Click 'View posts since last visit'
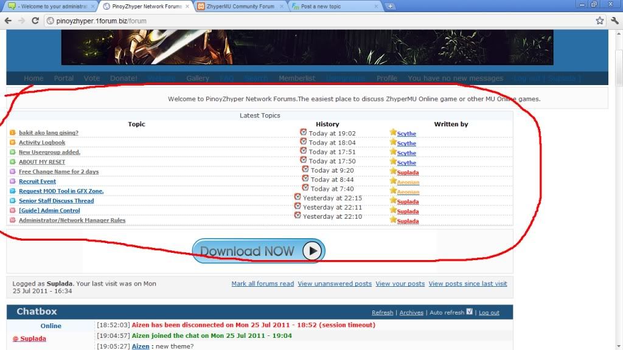Viewport: 623px width, 350px height. tap(468, 284)
